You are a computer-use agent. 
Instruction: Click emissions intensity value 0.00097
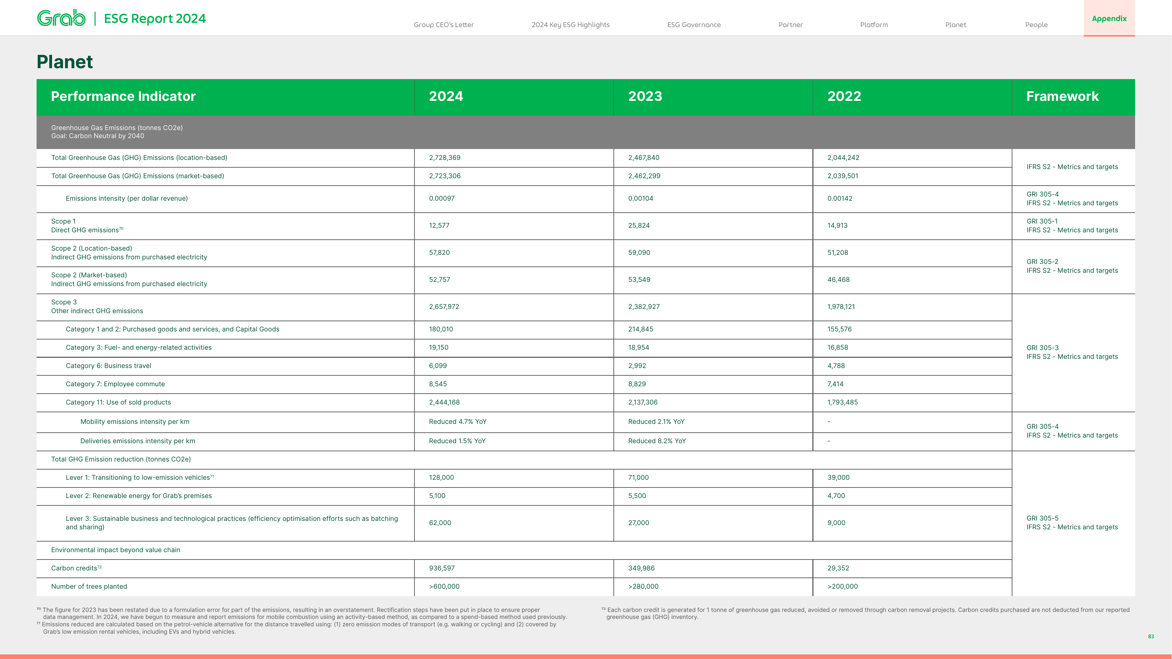(442, 198)
